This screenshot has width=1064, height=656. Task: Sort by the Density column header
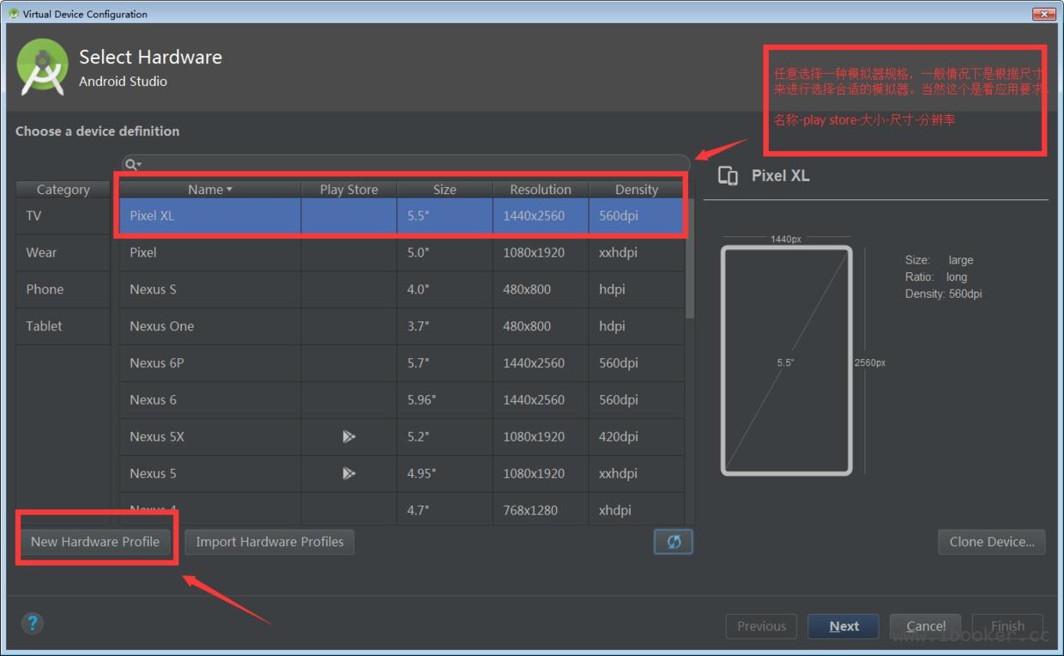coord(637,190)
